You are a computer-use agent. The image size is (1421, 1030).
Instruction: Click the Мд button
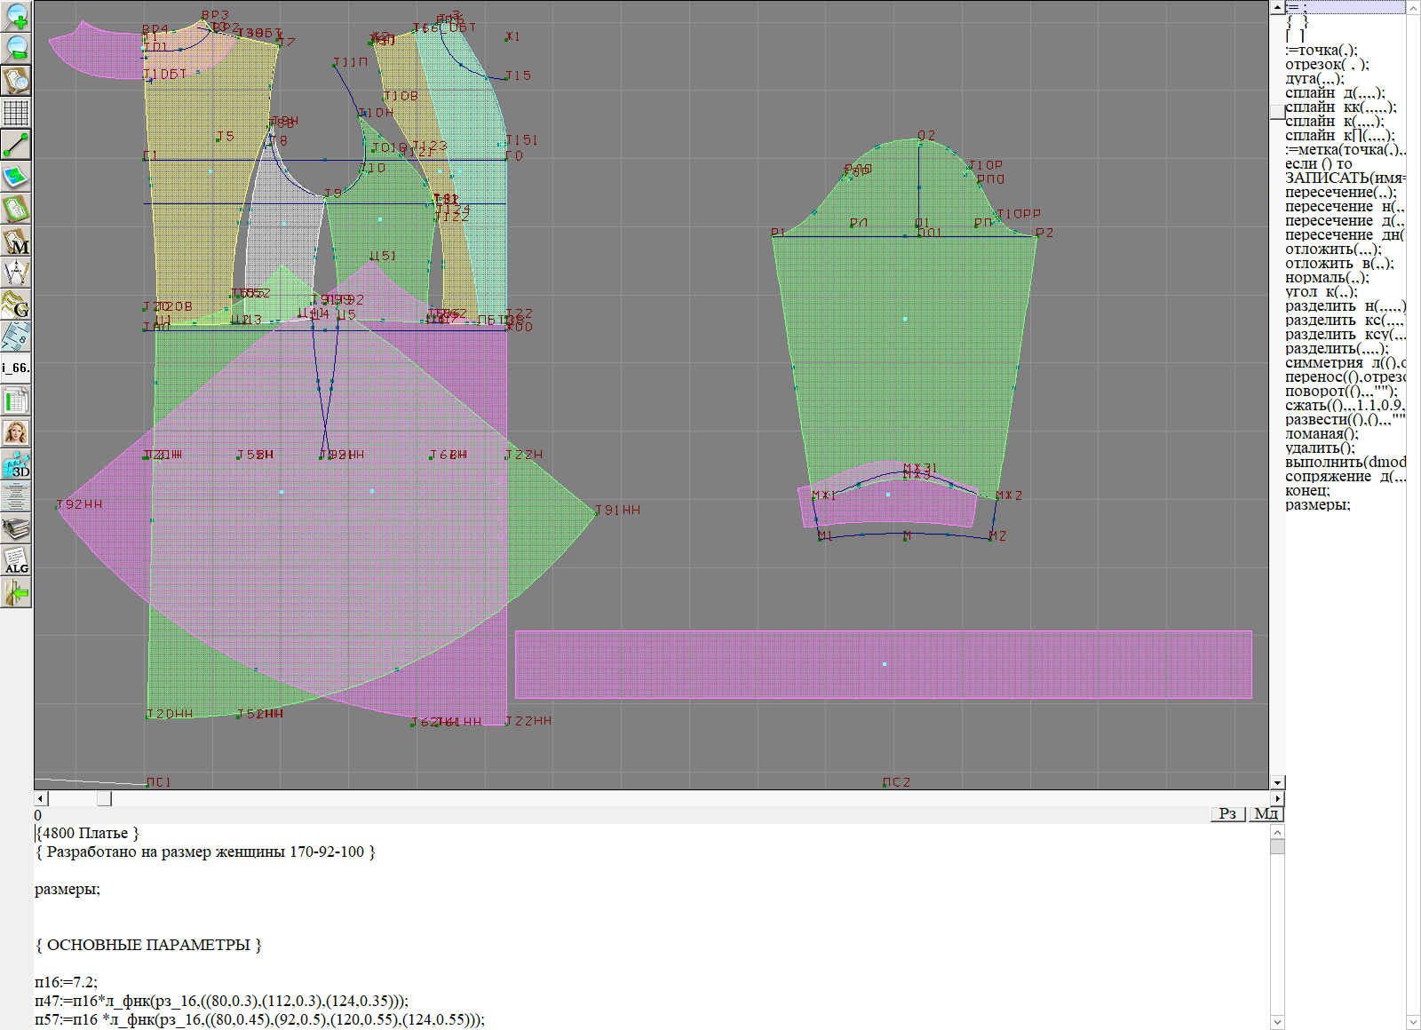[x=1266, y=813]
